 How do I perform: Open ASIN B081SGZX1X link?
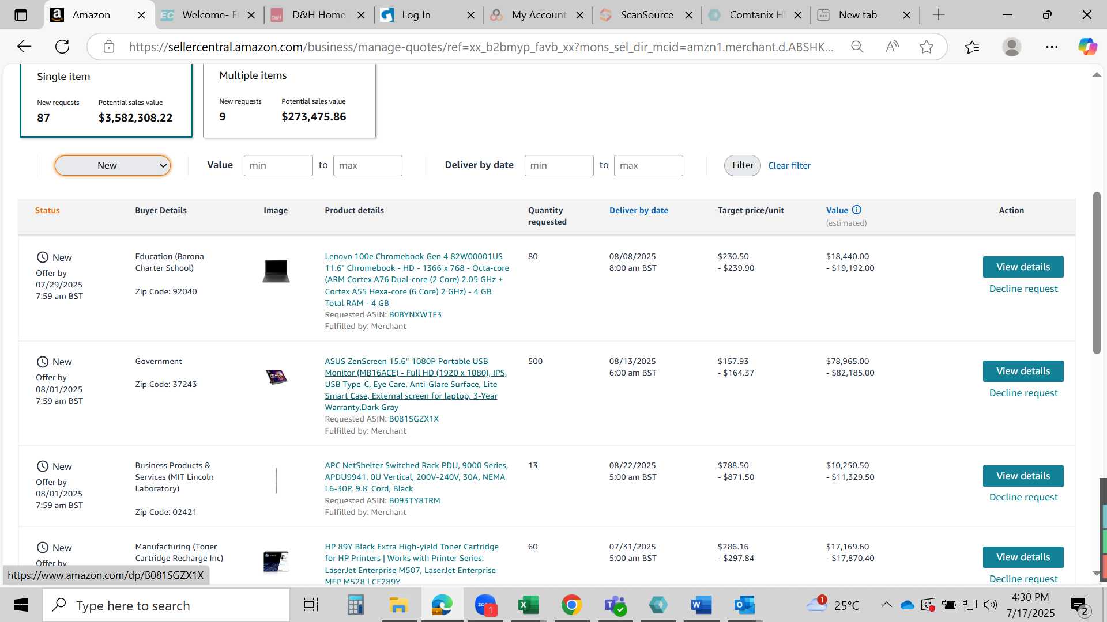(414, 419)
